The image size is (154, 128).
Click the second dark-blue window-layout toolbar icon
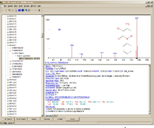click(23, 10)
